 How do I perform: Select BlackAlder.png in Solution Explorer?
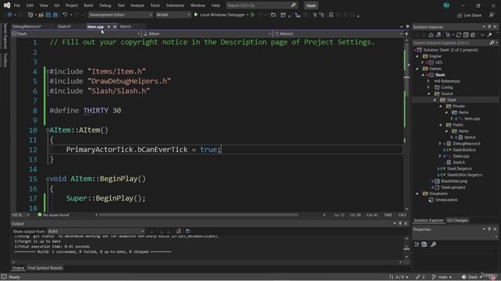tap(454, 181)
